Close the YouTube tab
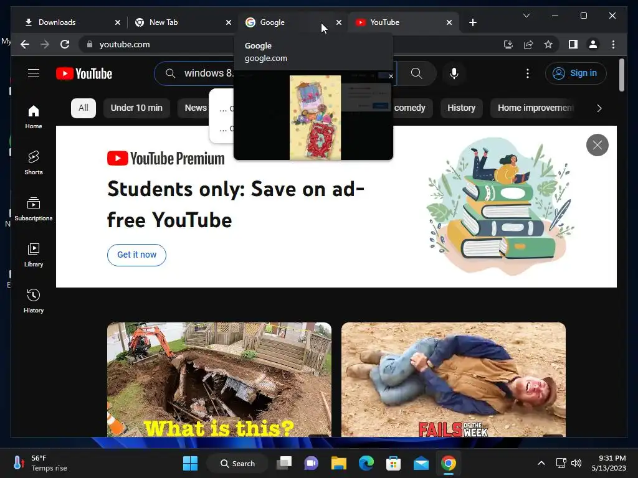This screenshot has width=638, height=478. tap(449, 22)
